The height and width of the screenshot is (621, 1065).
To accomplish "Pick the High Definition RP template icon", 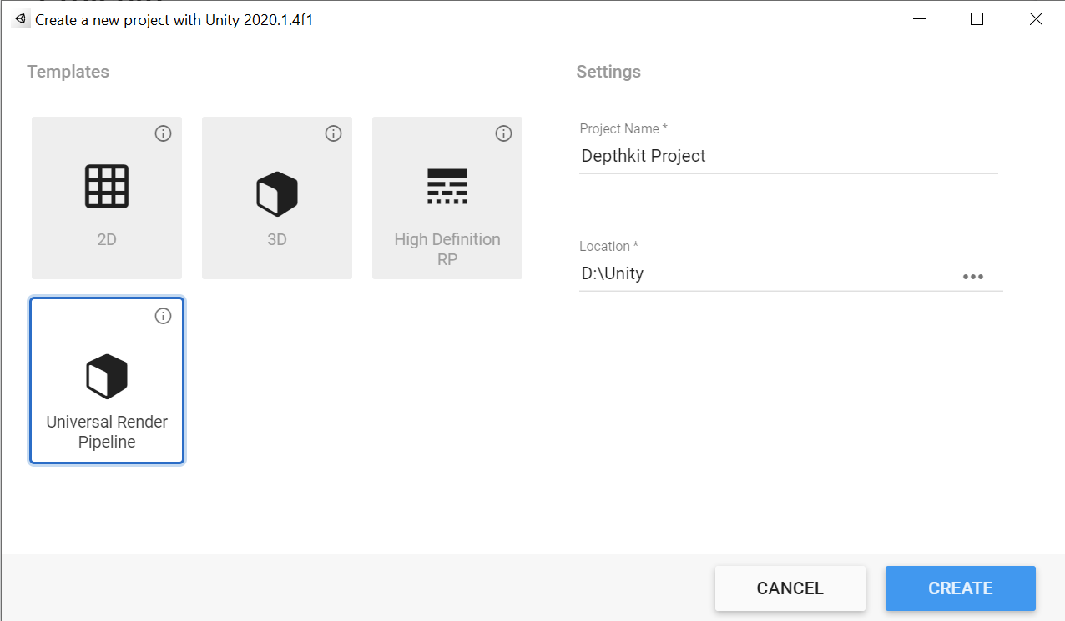I will click(x=447, y=187).
